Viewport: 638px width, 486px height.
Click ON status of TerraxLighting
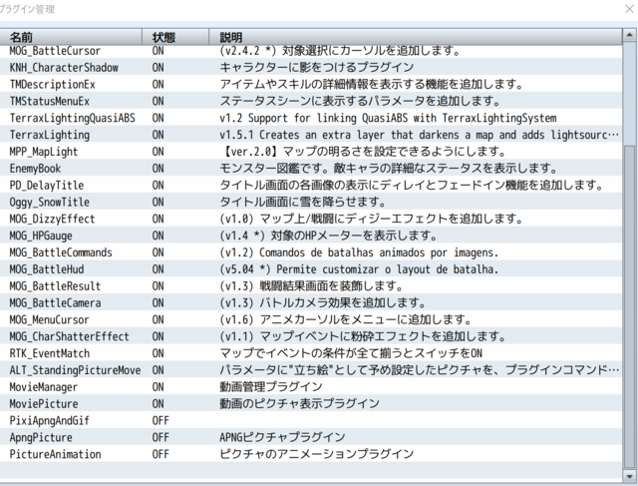[x=158, y=135]
